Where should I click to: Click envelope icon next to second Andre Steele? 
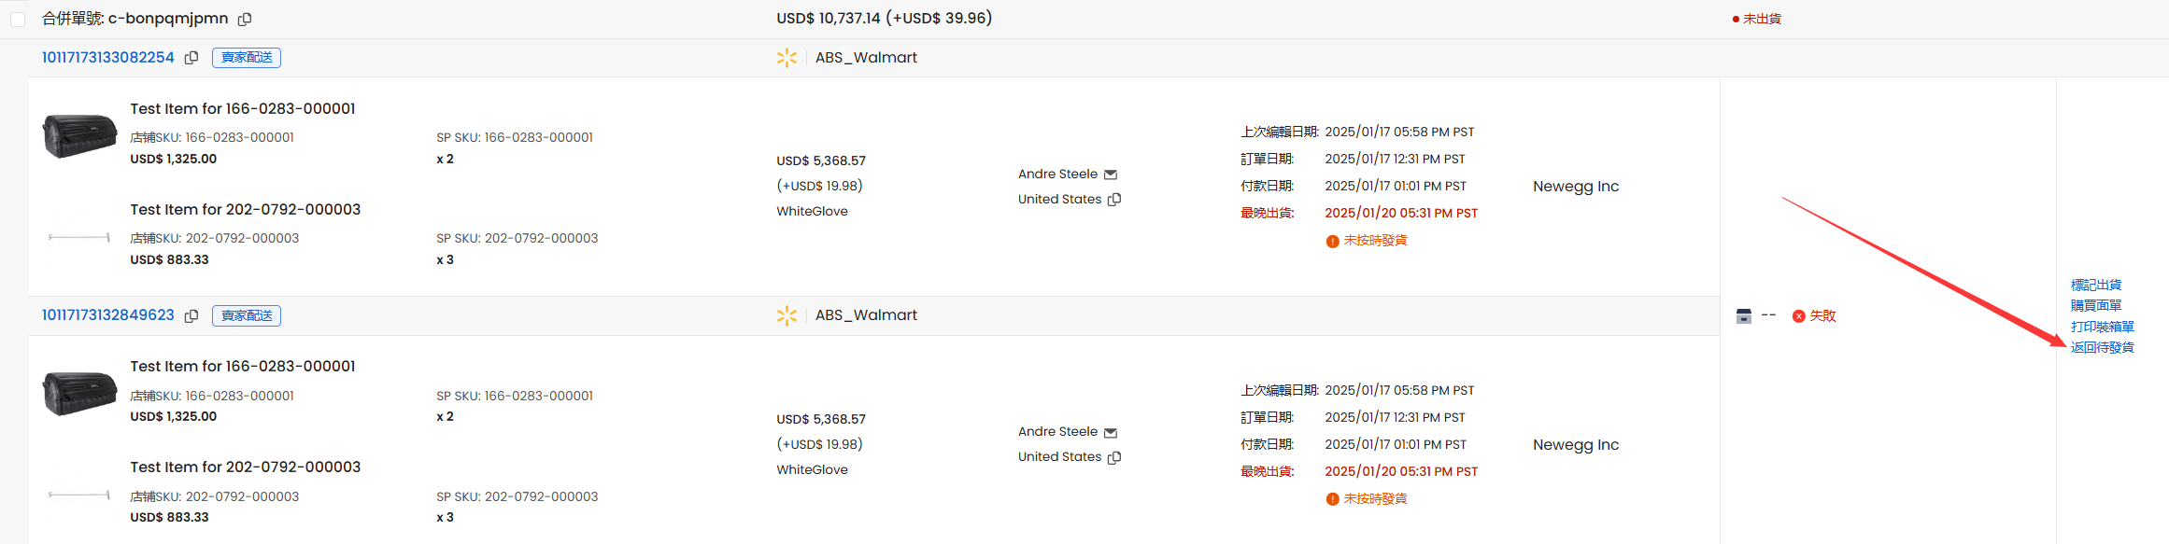tap(1111, 433)
